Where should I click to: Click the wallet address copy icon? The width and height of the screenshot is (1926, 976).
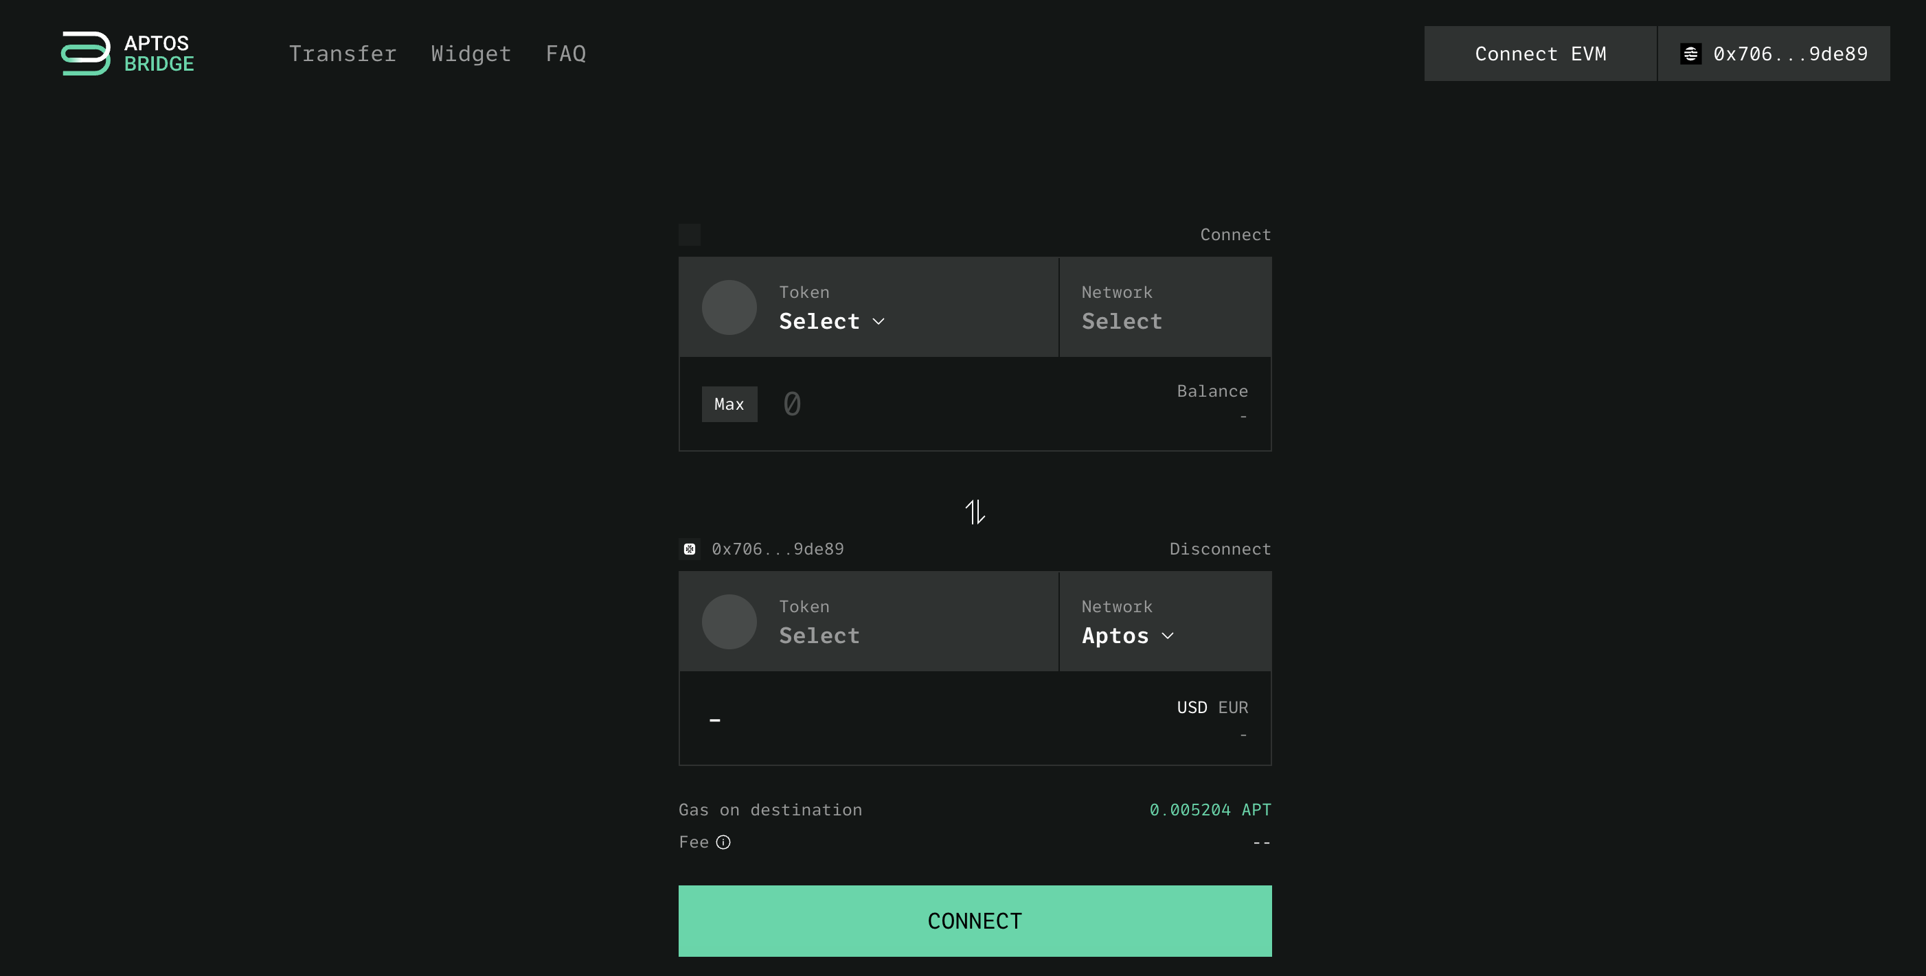point(689,548)
